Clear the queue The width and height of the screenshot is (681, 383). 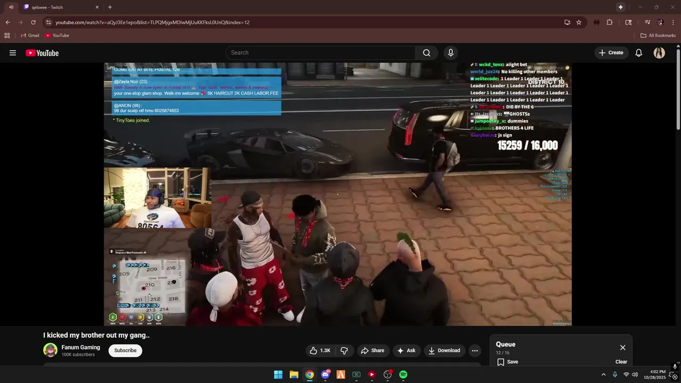621,362
